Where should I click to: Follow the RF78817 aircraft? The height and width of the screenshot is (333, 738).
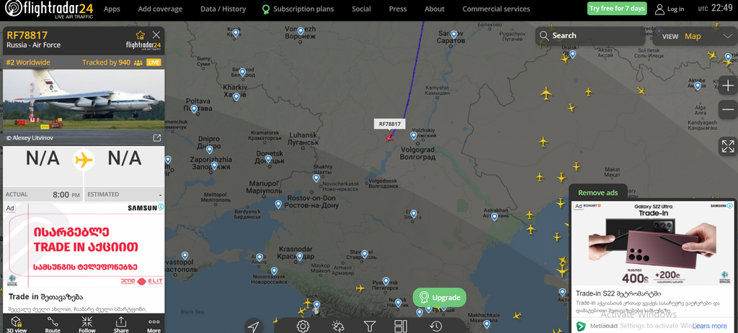[x=86, y=324]
